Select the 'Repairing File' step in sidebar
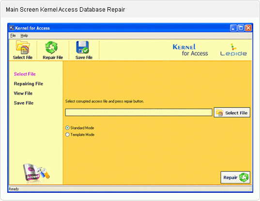Viewport: 260px width, 201px height. (x=29, y=84)
